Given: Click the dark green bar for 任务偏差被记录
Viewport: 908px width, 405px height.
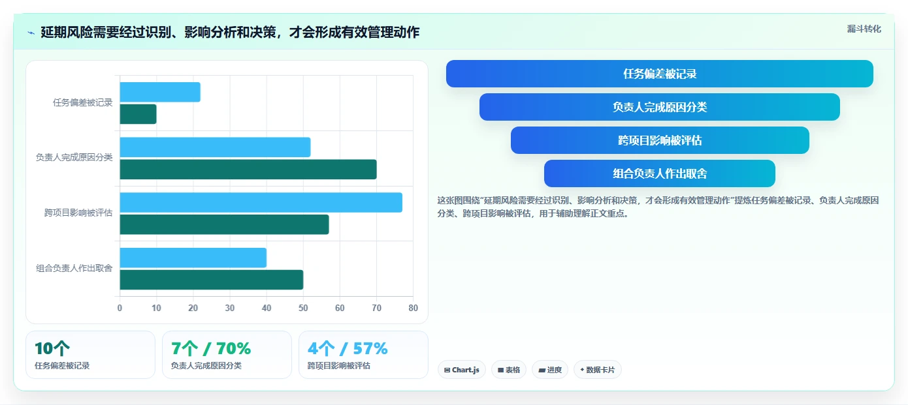Looking at the screenshot, I should click(x=138, y=114).
